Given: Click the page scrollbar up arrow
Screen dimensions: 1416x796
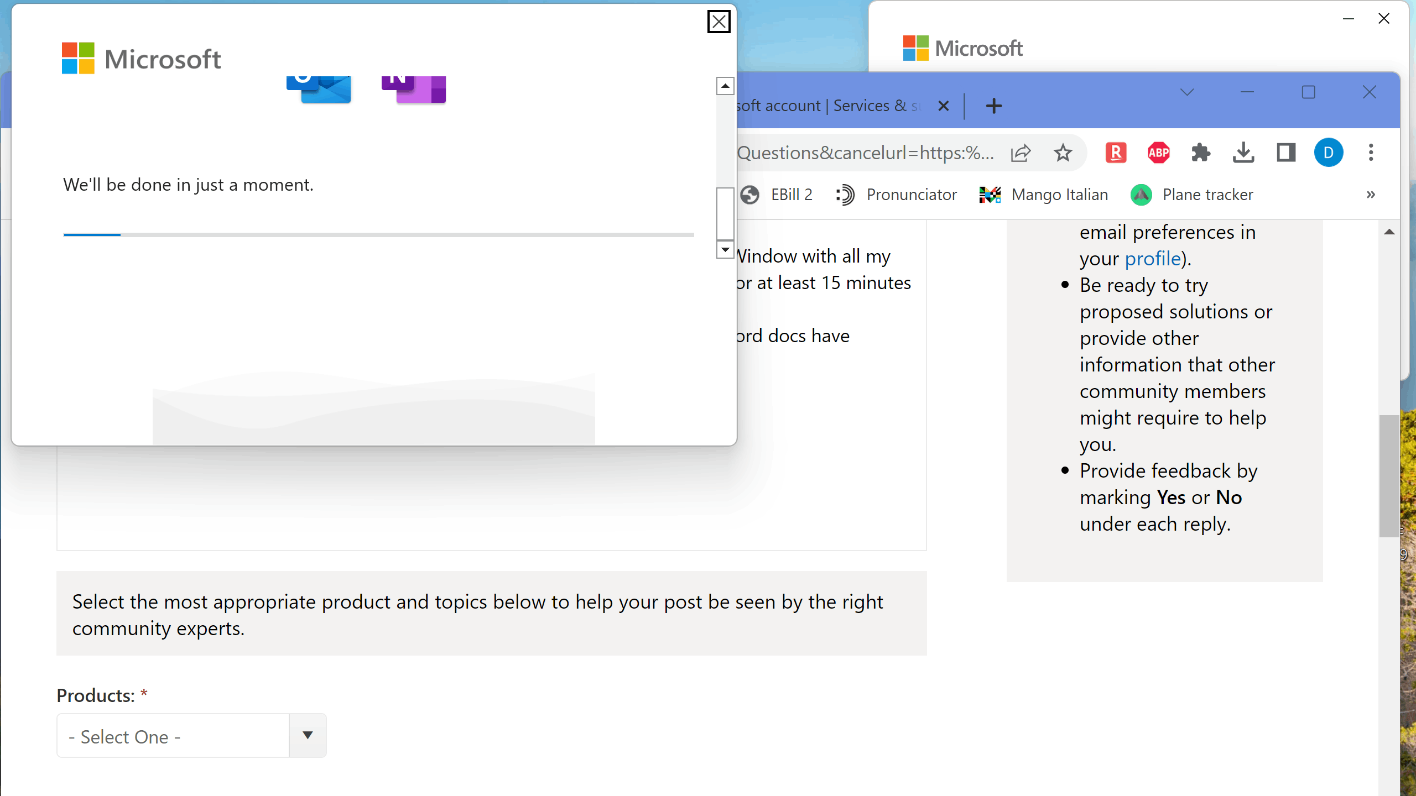Looking at the screenshot, I should 1389,232.
